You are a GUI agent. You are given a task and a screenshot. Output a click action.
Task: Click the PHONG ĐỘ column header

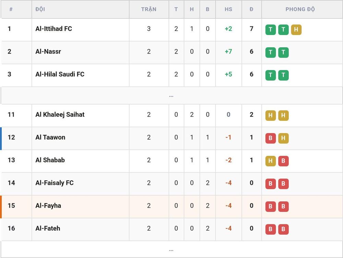click(300, 9)
